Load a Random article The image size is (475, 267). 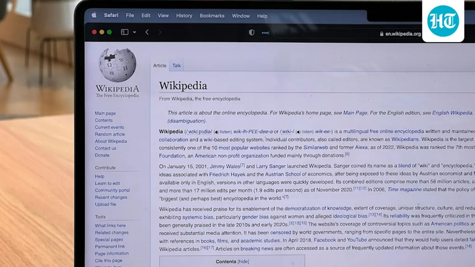110,134
